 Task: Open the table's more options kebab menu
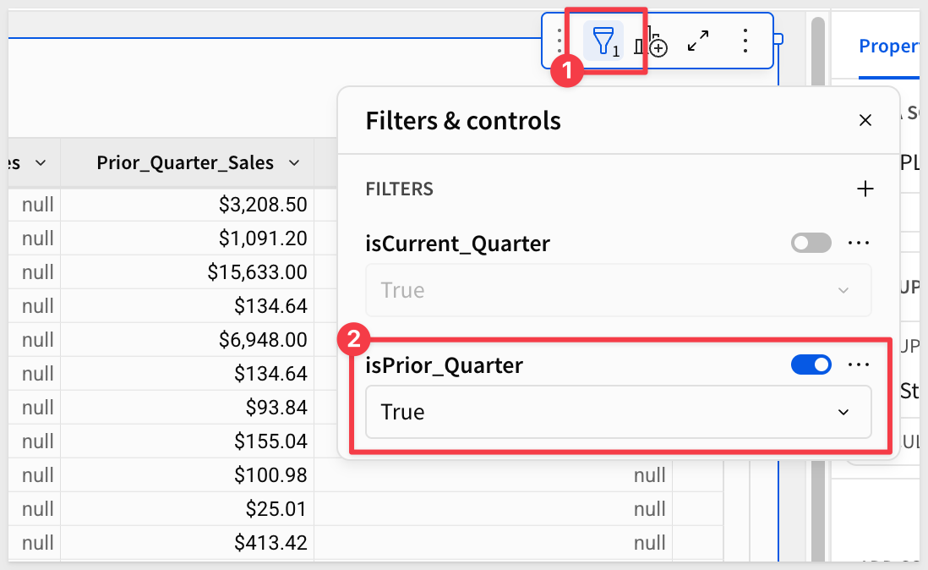point(745,41)
